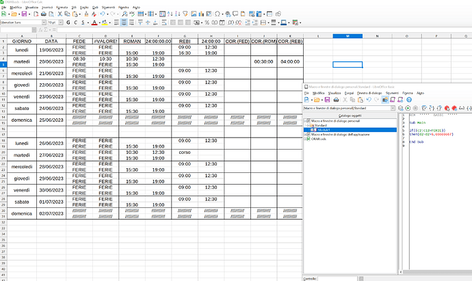Insert a chart from Calc toolbar
Viewport: 472px width, 281px height.
pos(201,14)
